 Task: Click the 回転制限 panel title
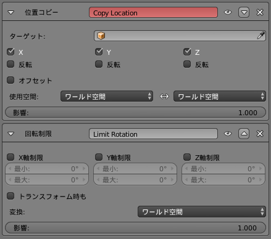[x=38, y=134]
